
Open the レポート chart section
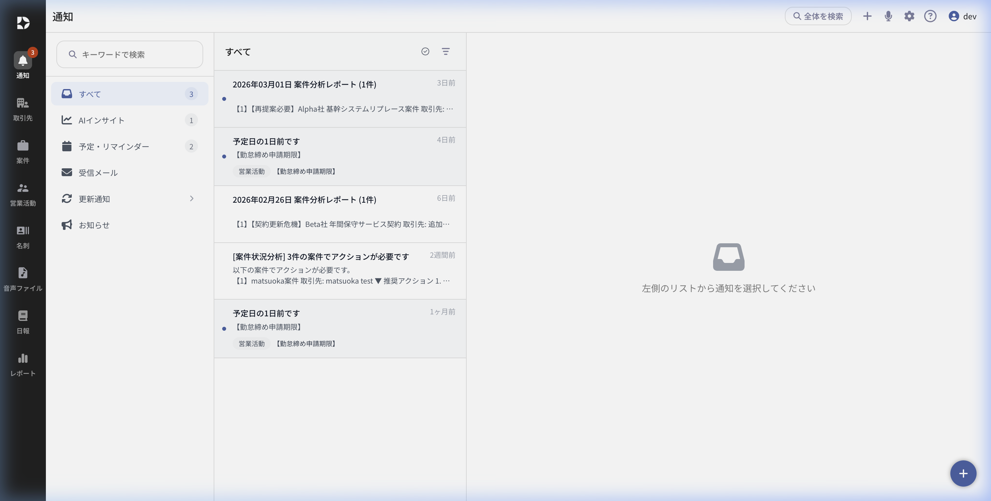[23, 364]
